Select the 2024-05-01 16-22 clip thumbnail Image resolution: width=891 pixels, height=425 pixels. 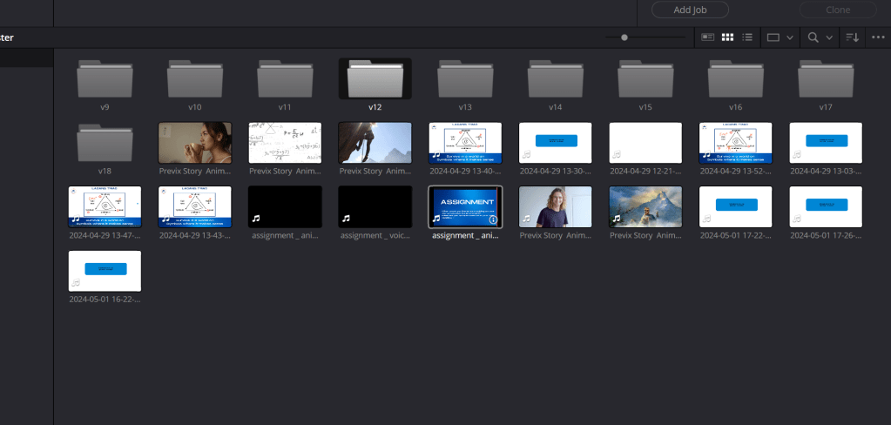pyautogui.click(x=105, y=271)
